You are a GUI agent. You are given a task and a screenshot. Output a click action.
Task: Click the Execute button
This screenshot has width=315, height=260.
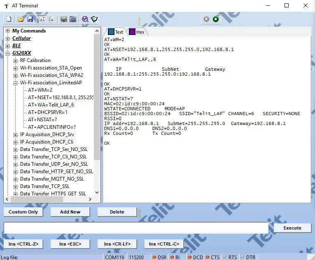coord(292,228)
